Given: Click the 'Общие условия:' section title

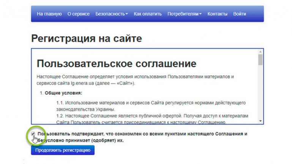Looking at the screenshot, I should (x=63, y=93).
